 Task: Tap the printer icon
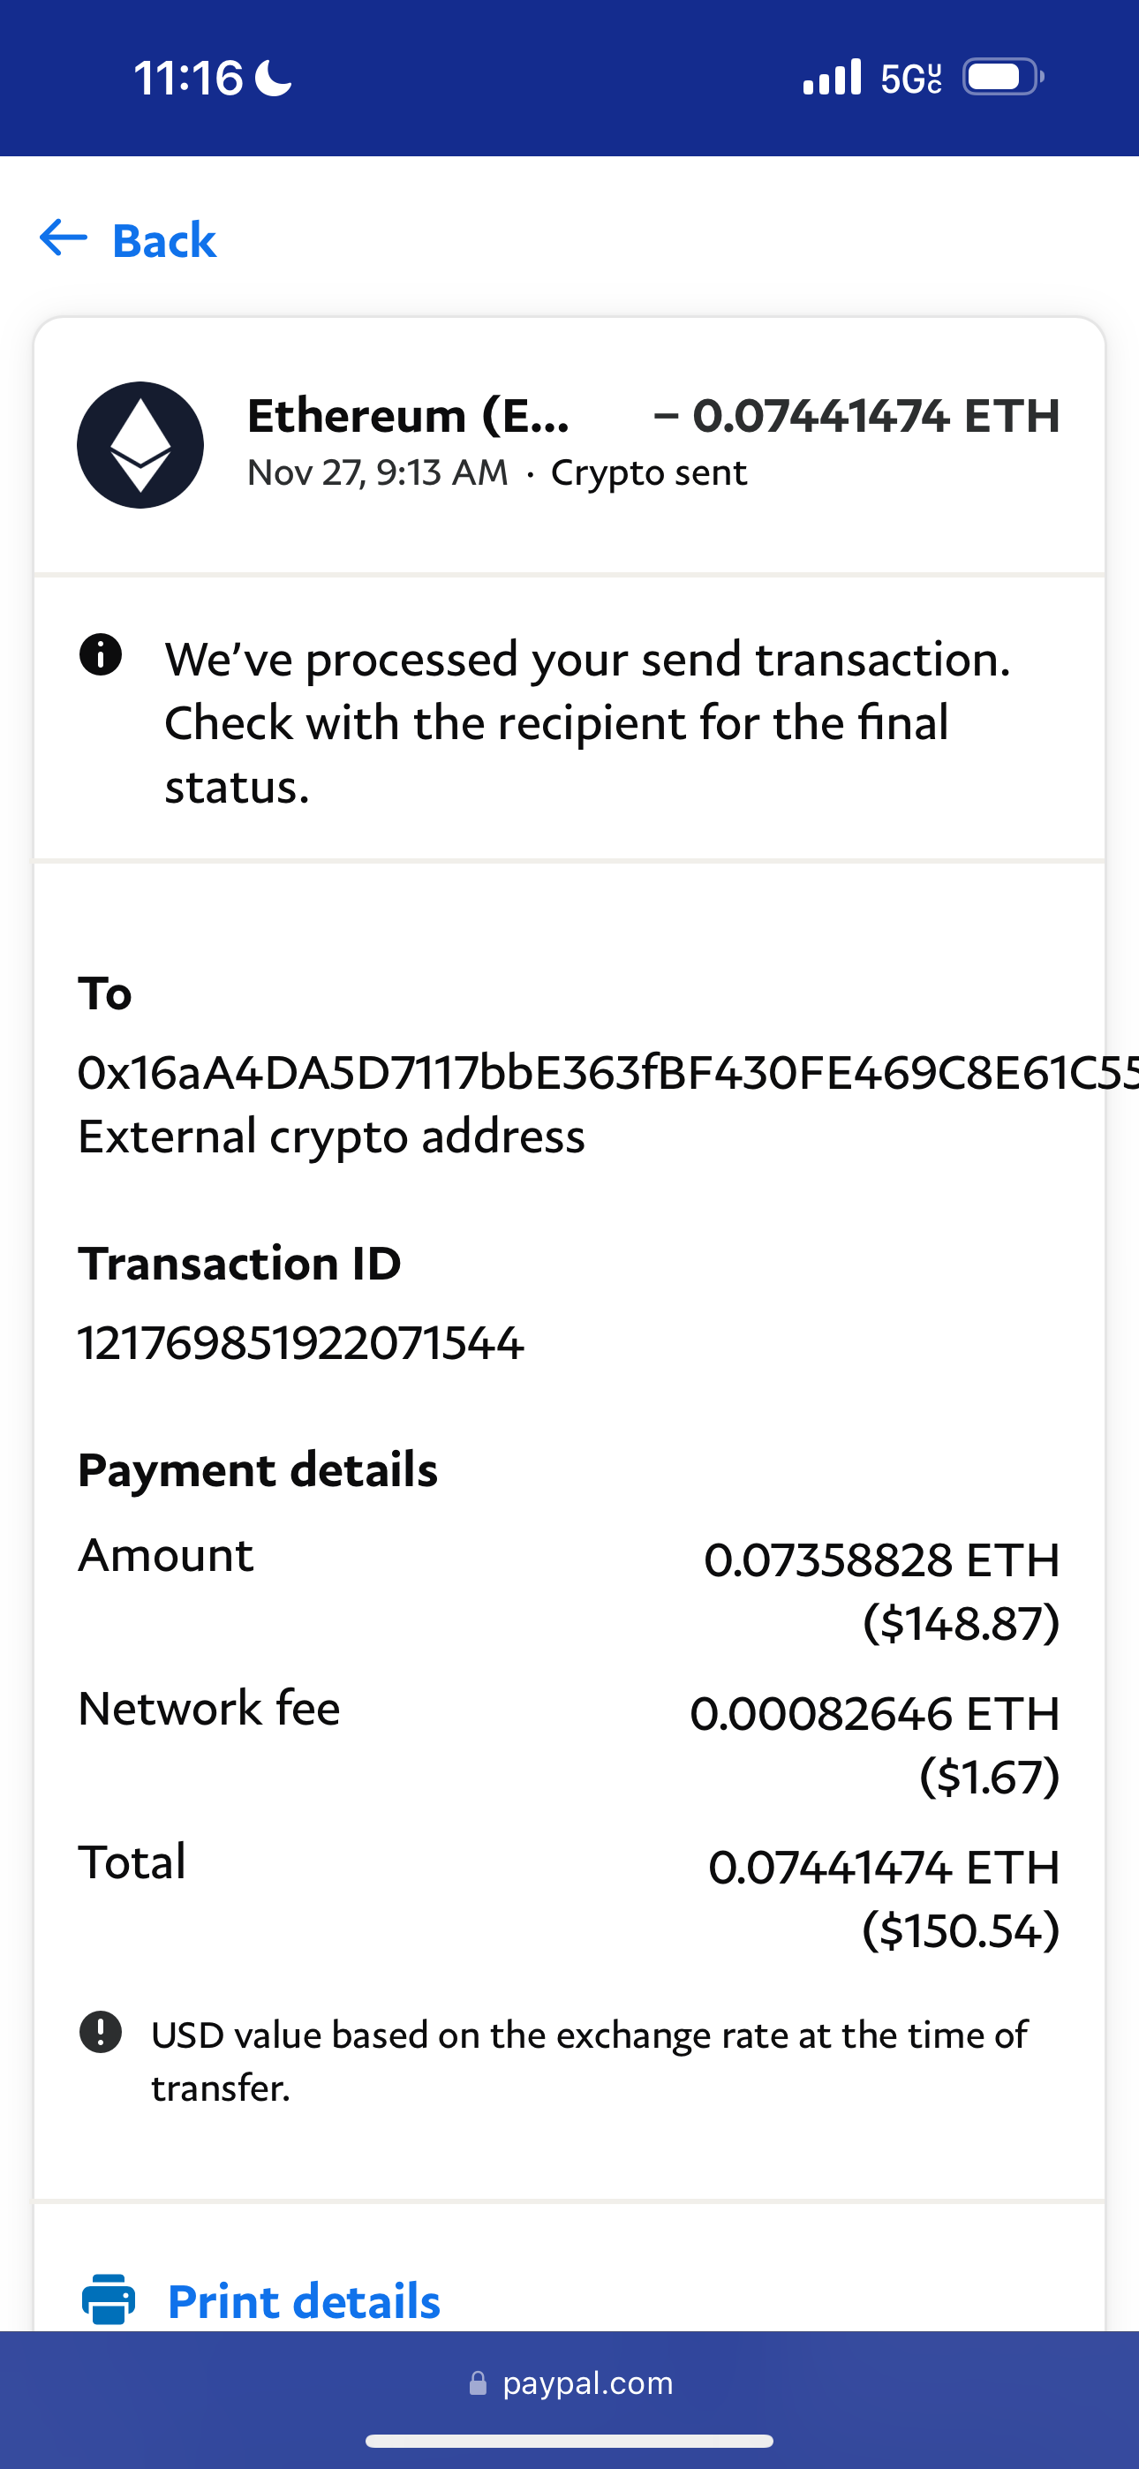click(109, 2299)
